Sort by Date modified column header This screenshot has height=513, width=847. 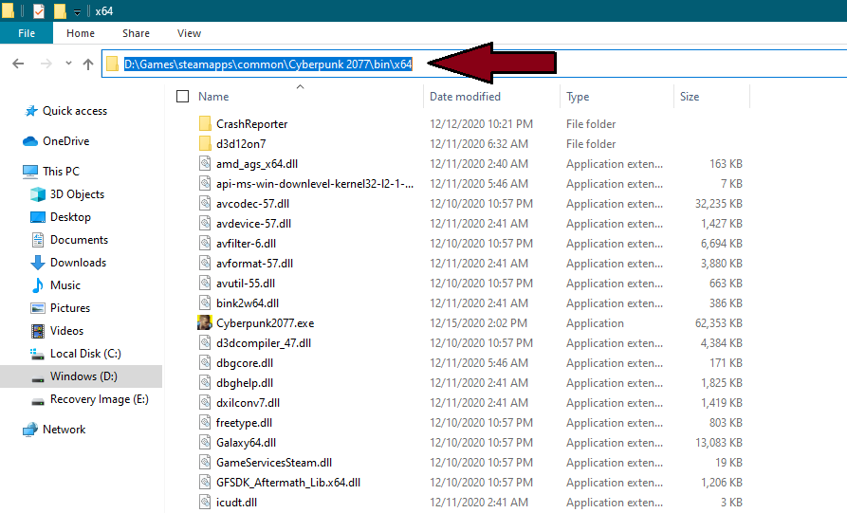(465, 96)
